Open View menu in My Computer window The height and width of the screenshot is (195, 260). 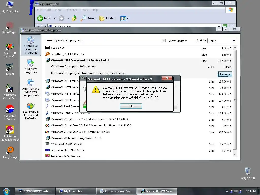coord(58,10)
